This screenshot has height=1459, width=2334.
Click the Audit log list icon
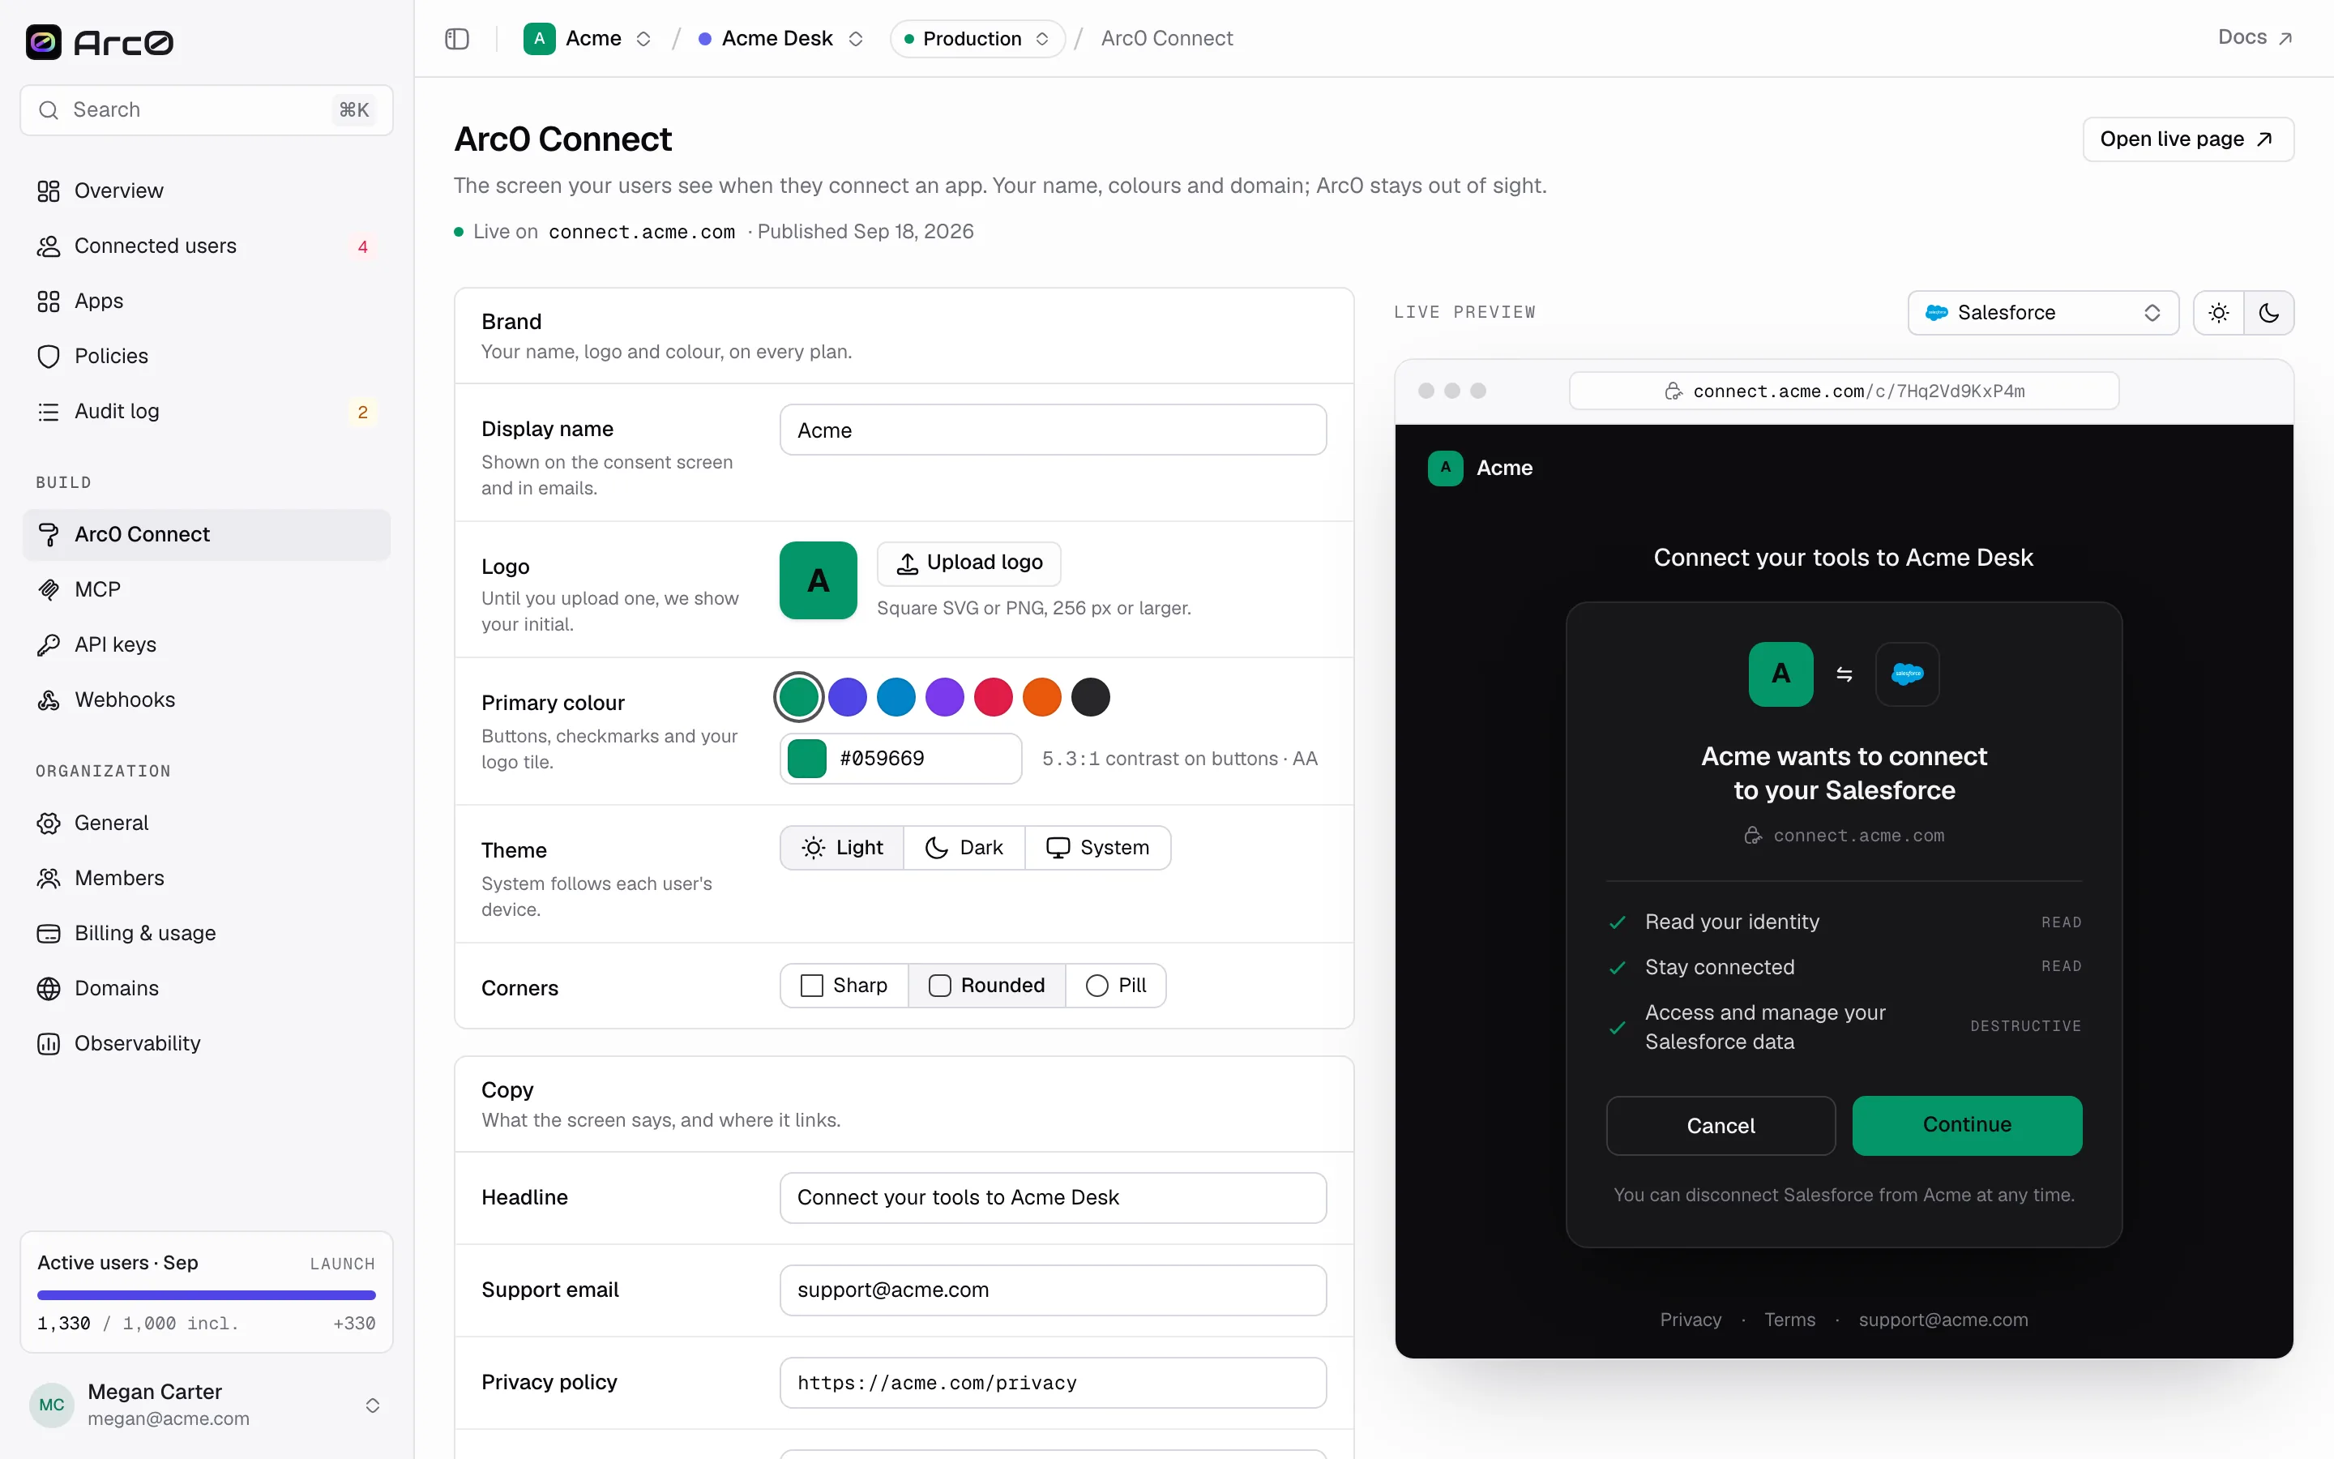coord(49,411)
